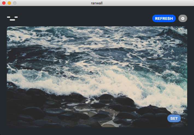
Task: Close the ranwall window
Action: pyautogui.click(x=4, y=3)
